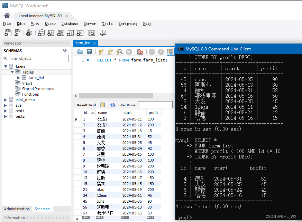Select the Views tree item
Screen dimensions: 302x222
(27, 83)
